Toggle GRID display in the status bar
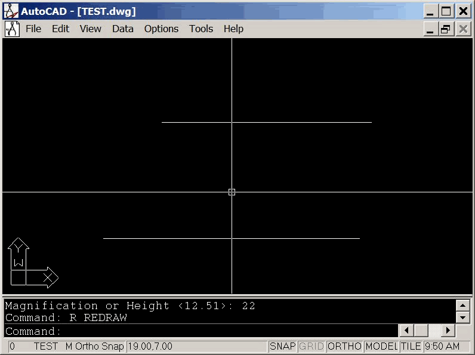 point(311,346)
